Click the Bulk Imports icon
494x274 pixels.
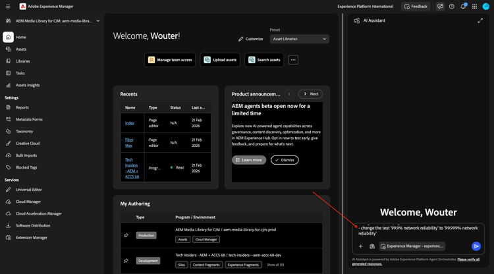8,155
